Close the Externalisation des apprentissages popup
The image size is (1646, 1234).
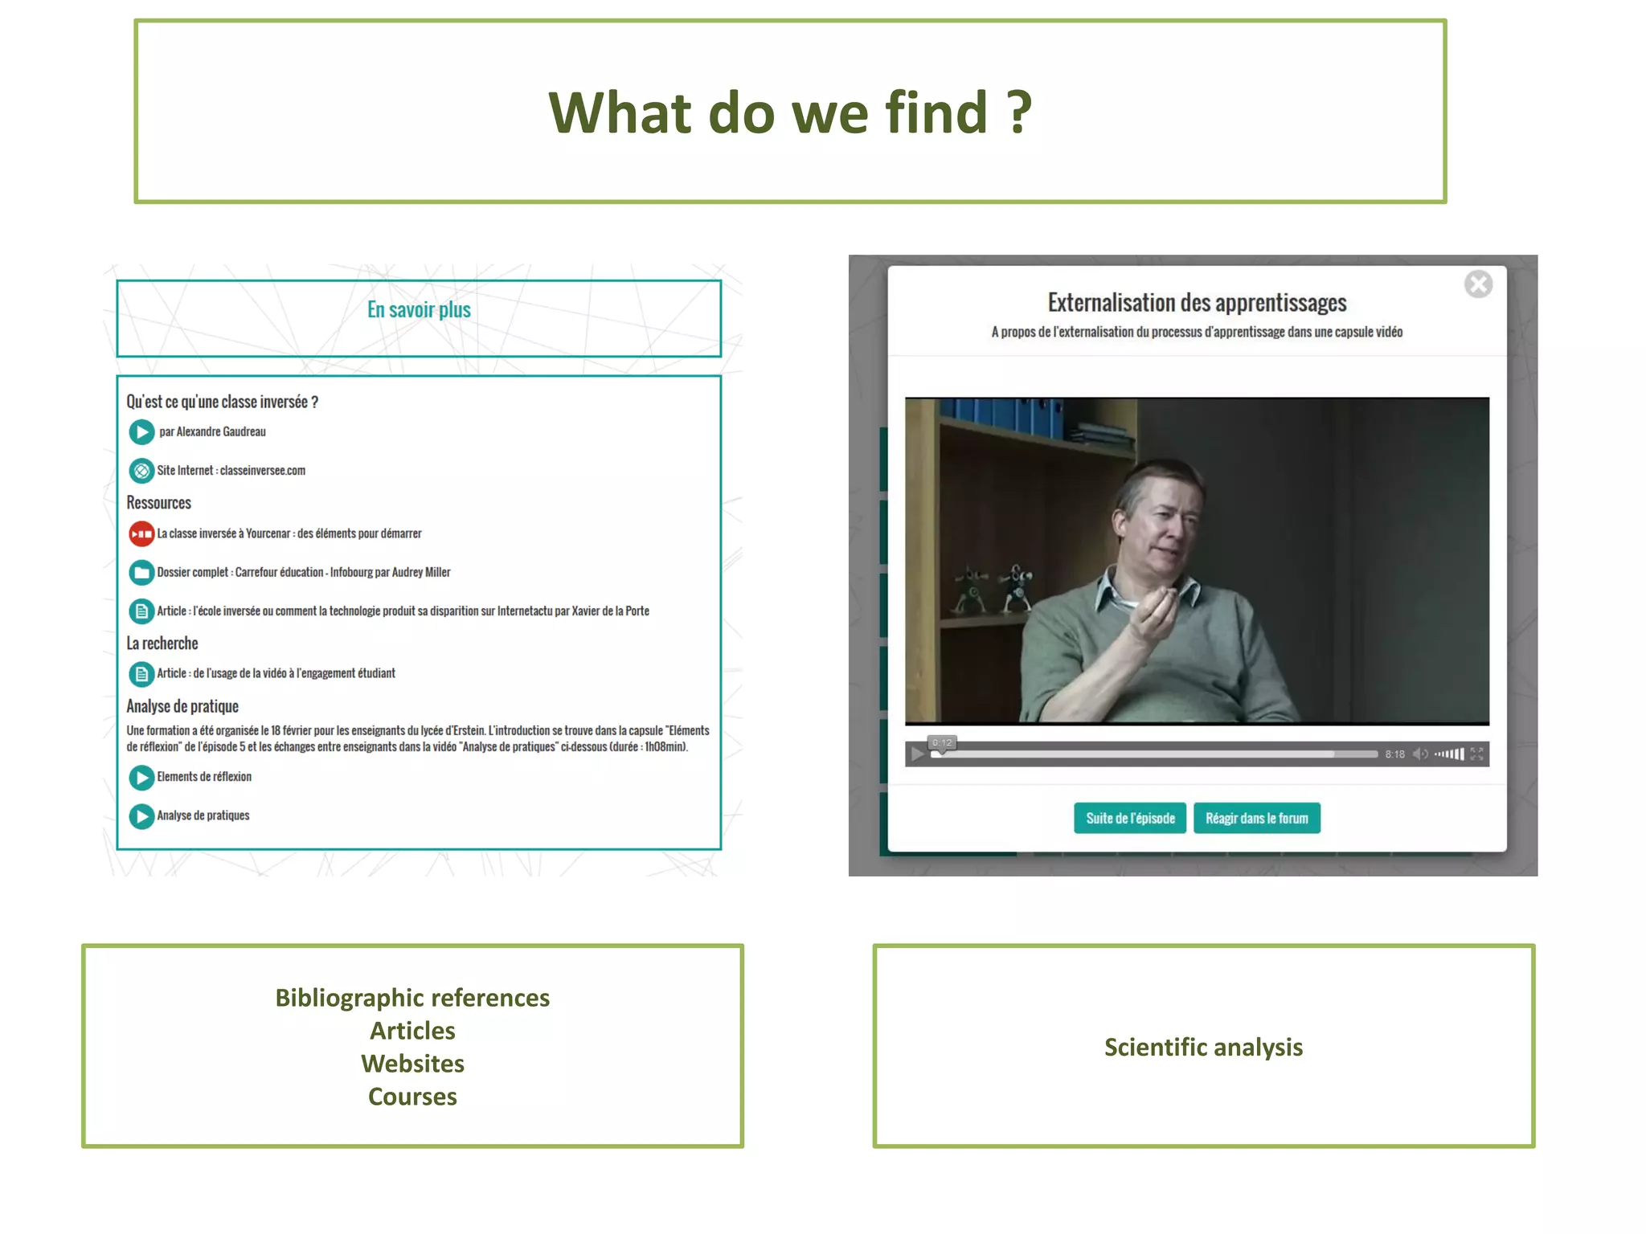coord(1478,284)
